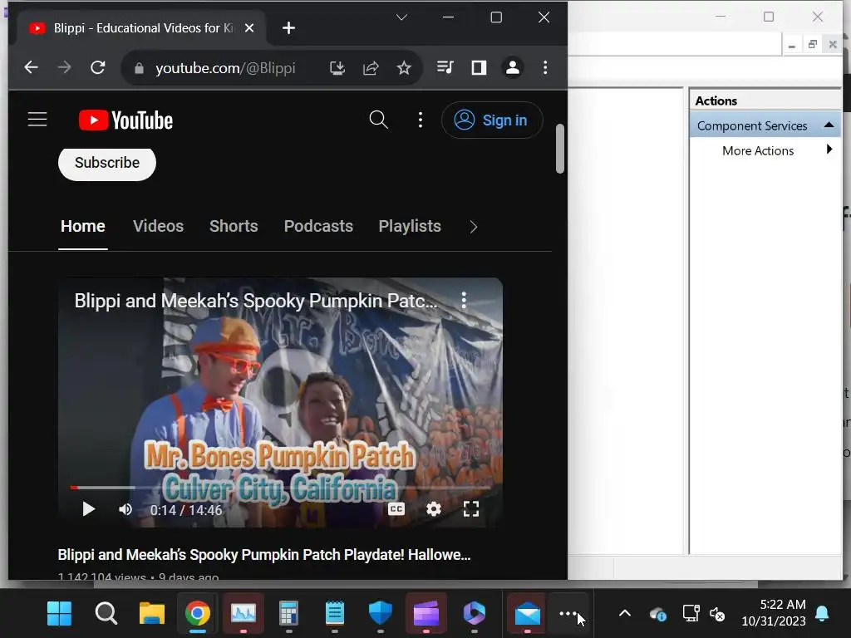Seek on the video progress bar

coord(281,488)
